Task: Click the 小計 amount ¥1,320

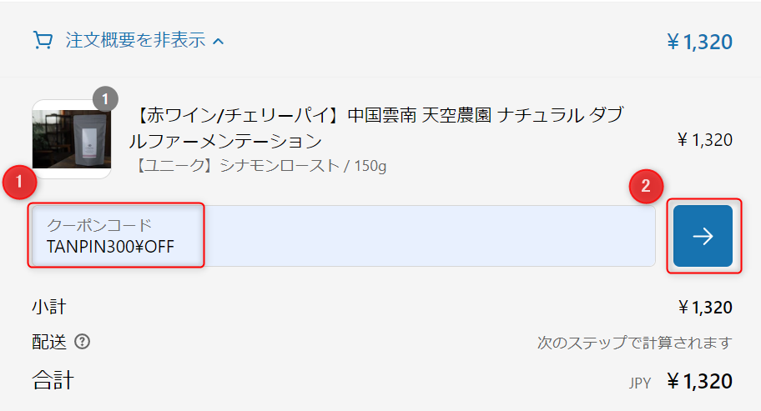Action: [x=705, y=308]
